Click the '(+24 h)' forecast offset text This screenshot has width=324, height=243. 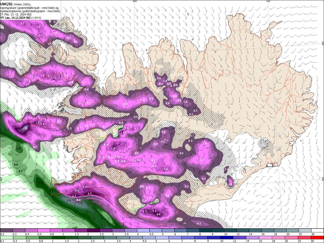coord(36,18)
